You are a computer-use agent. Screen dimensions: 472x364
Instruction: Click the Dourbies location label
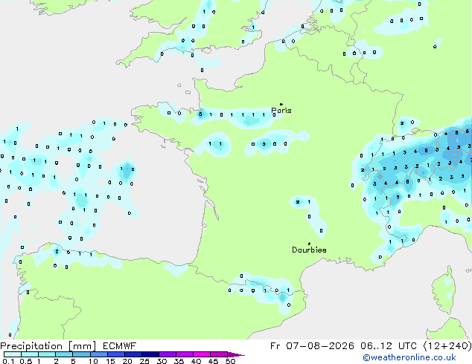pos(309,250)
